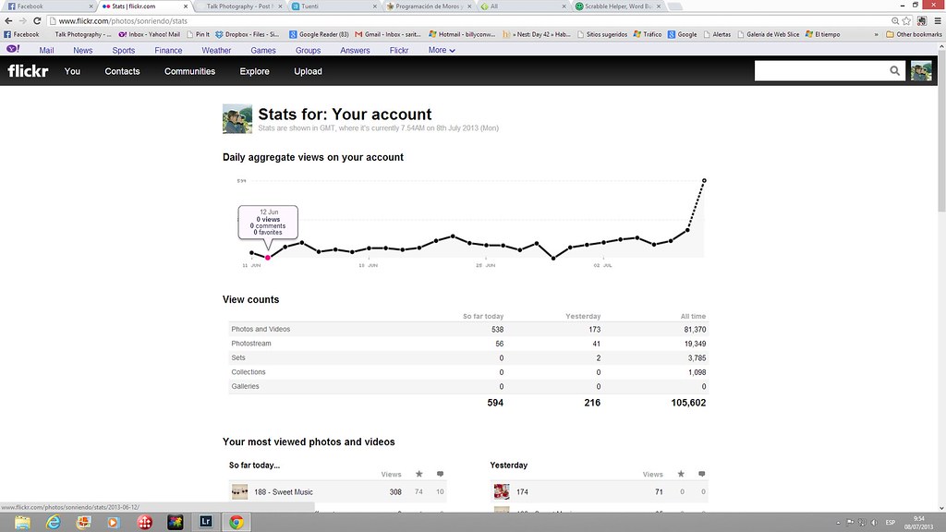
Task: Open the profile avatar in the top right
Action: click(x=921, y=71)
